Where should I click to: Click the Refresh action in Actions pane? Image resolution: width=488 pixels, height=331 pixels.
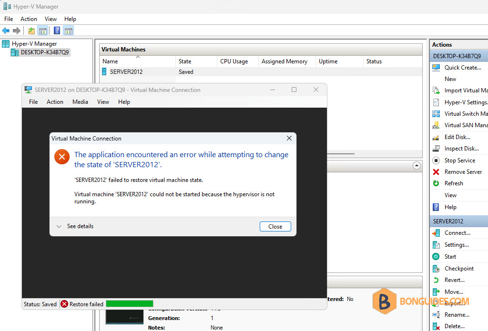[454, 183]
